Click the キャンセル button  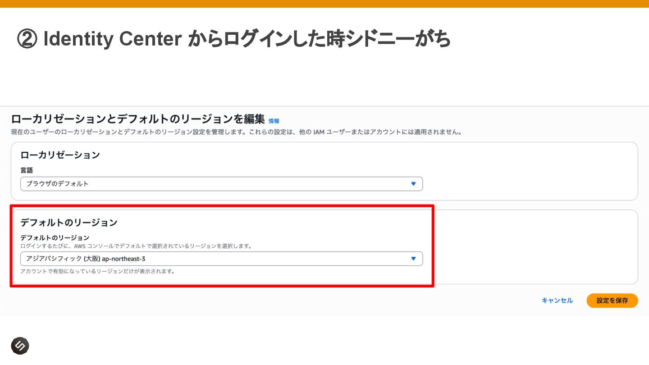pos(557,301)
